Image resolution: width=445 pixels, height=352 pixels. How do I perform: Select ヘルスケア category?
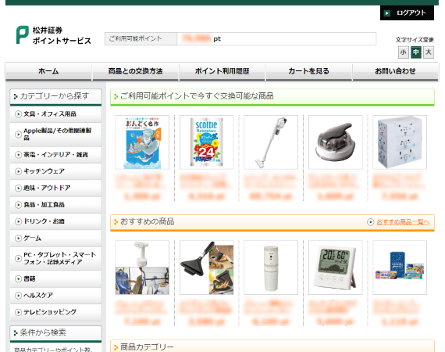55,296
